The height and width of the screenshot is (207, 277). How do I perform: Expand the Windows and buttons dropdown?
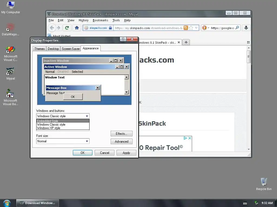pos(87,116)
